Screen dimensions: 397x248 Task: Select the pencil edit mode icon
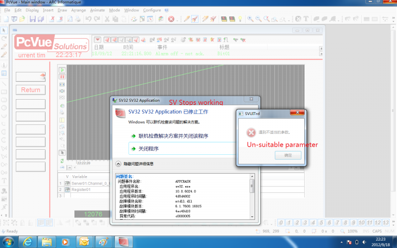[x=187, y=19]
